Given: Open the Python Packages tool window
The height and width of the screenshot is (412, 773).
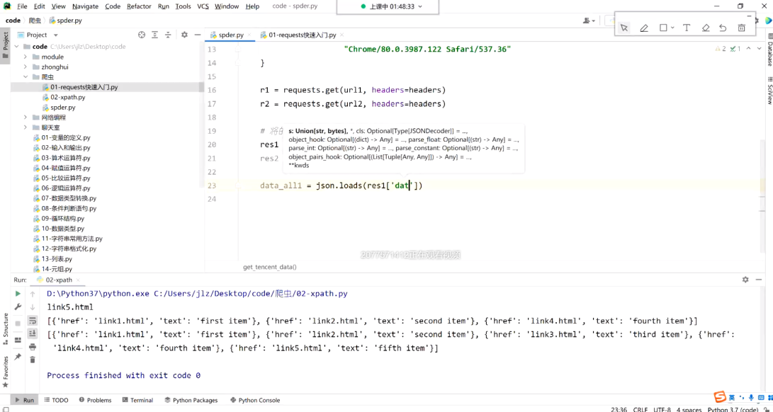Looking at the screenshot, I should coord(191,400).
